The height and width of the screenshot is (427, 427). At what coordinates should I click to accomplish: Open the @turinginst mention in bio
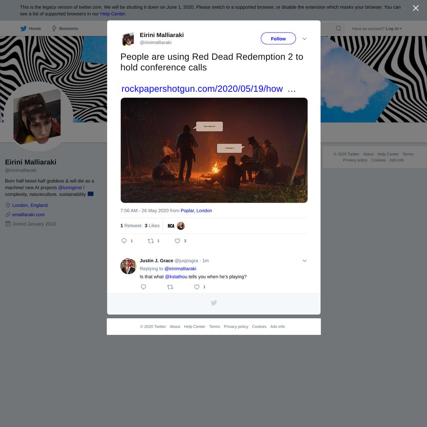[70, 187]
